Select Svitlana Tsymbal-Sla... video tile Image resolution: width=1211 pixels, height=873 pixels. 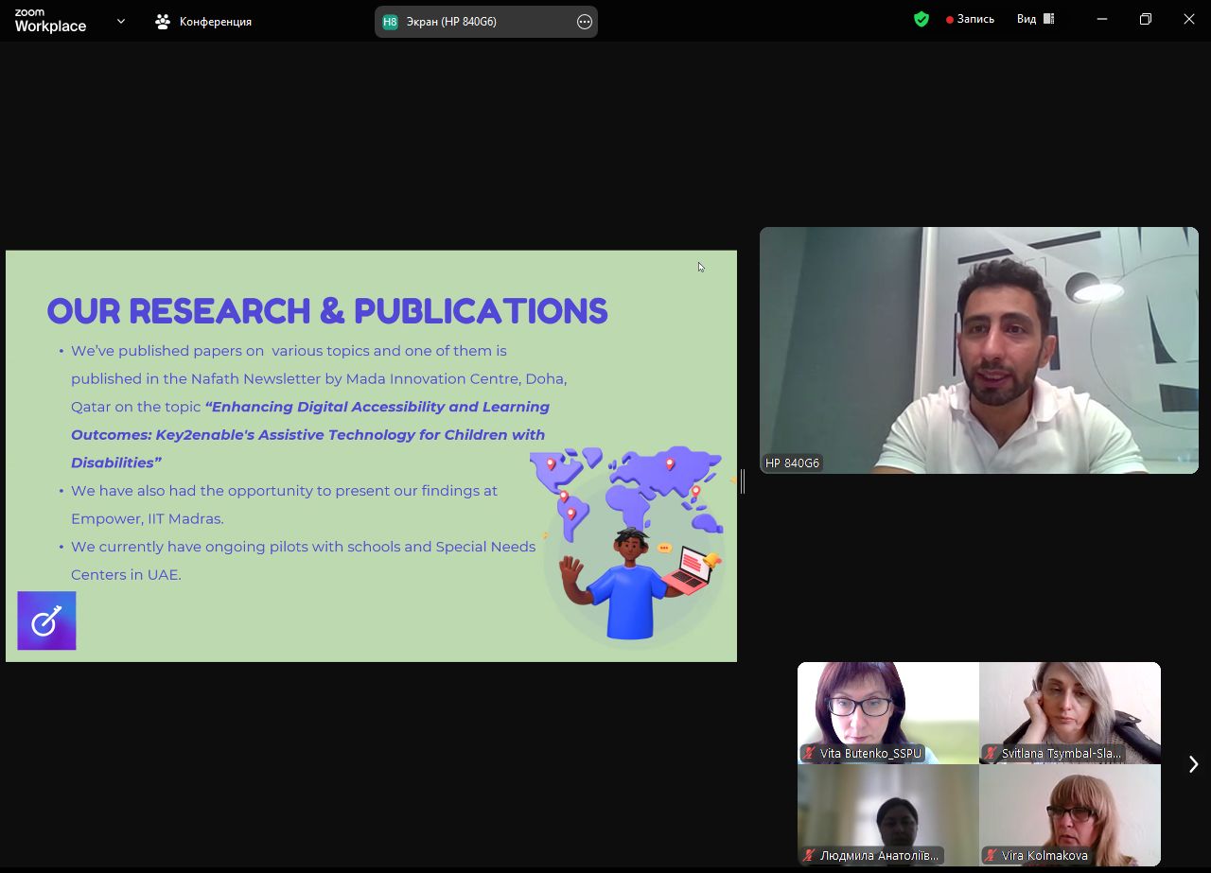pos(1070,713)
